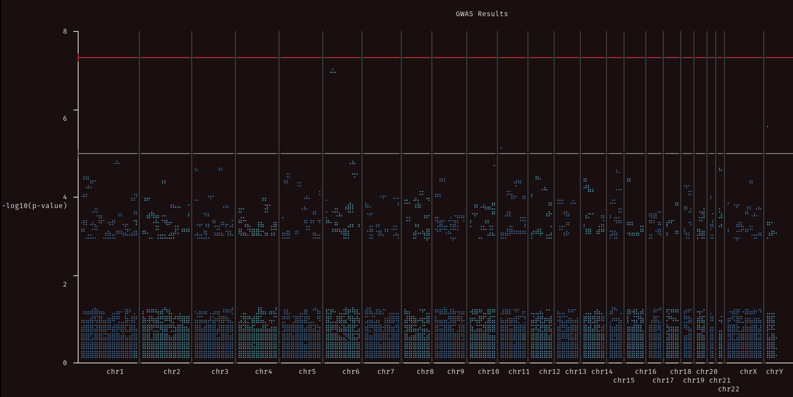Click the chrY axis label
The image size is (793, 397).
774,372
